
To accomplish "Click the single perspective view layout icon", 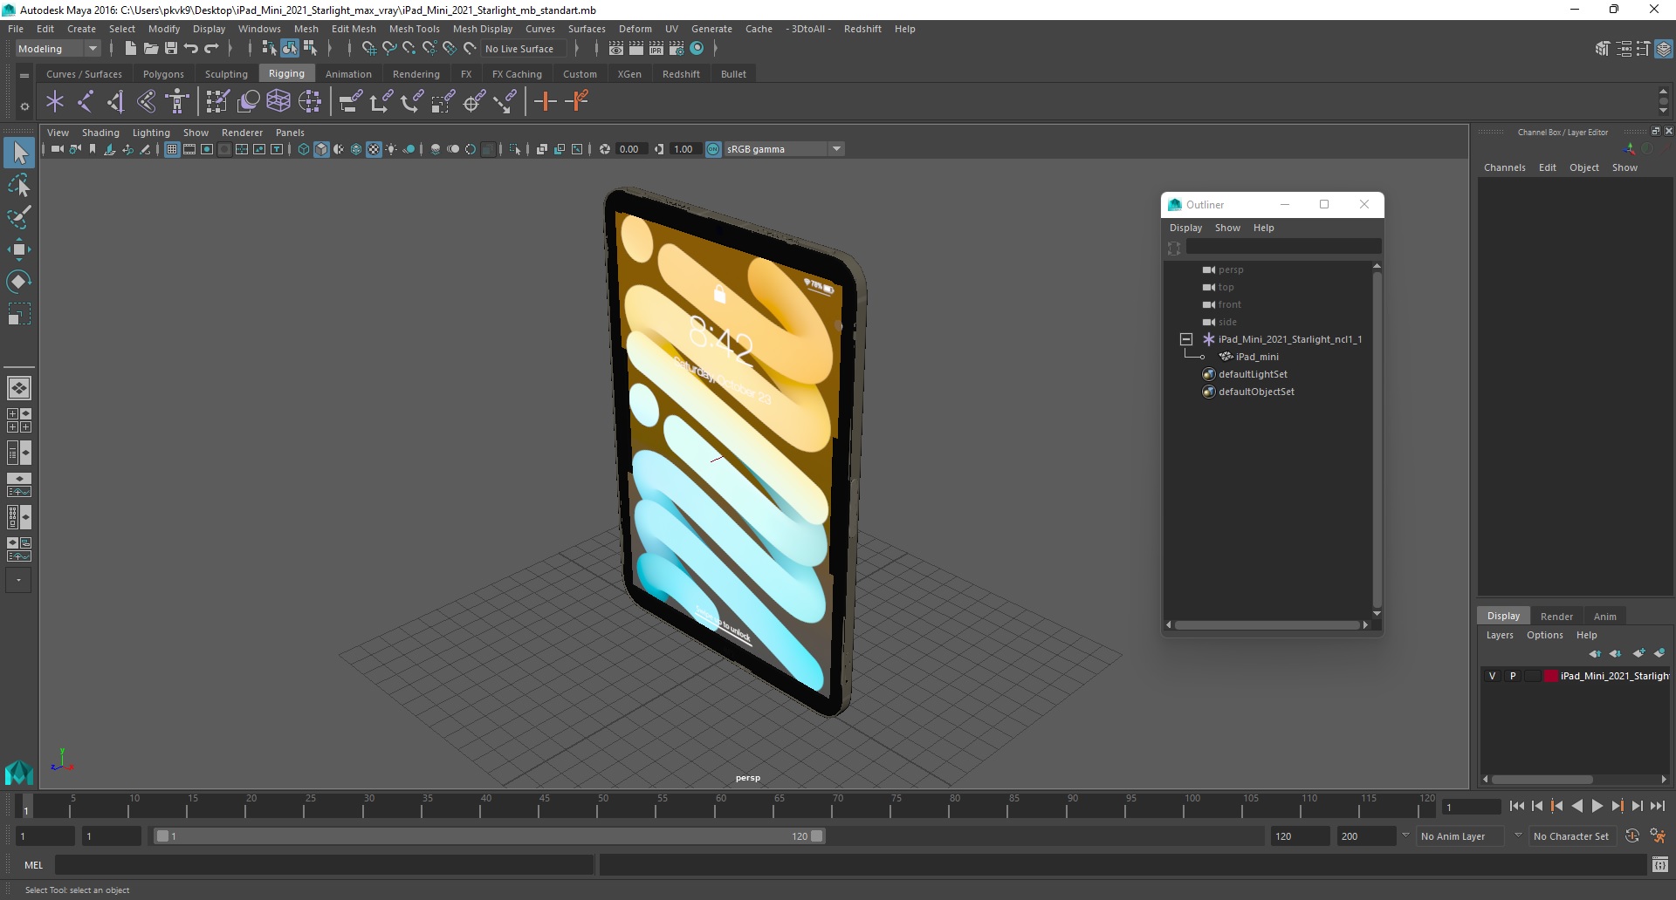I will pyautogui.click(x=19, y=387).
